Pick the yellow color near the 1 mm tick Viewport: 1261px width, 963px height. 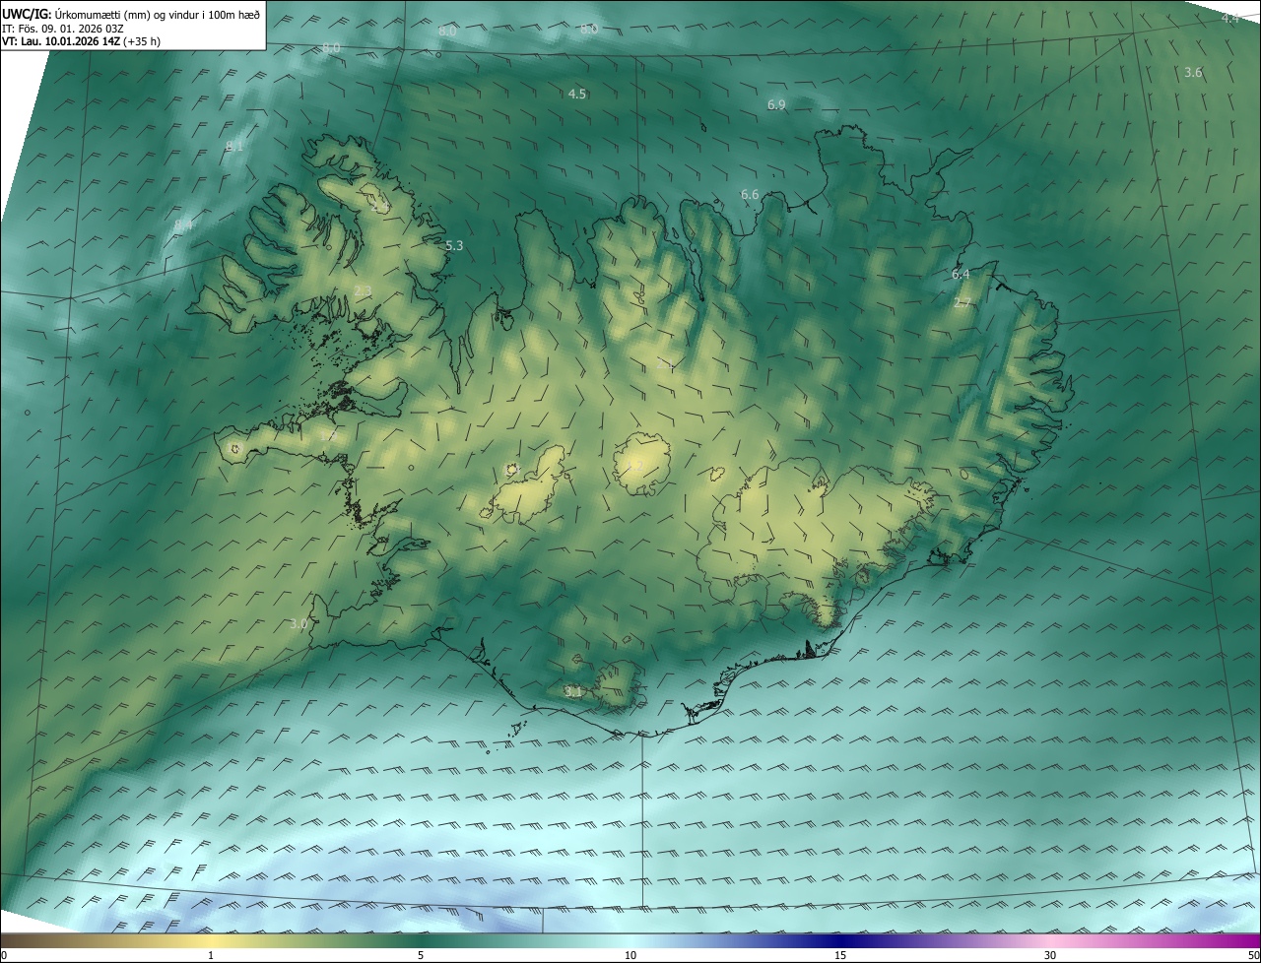click(x=211, y=941)
